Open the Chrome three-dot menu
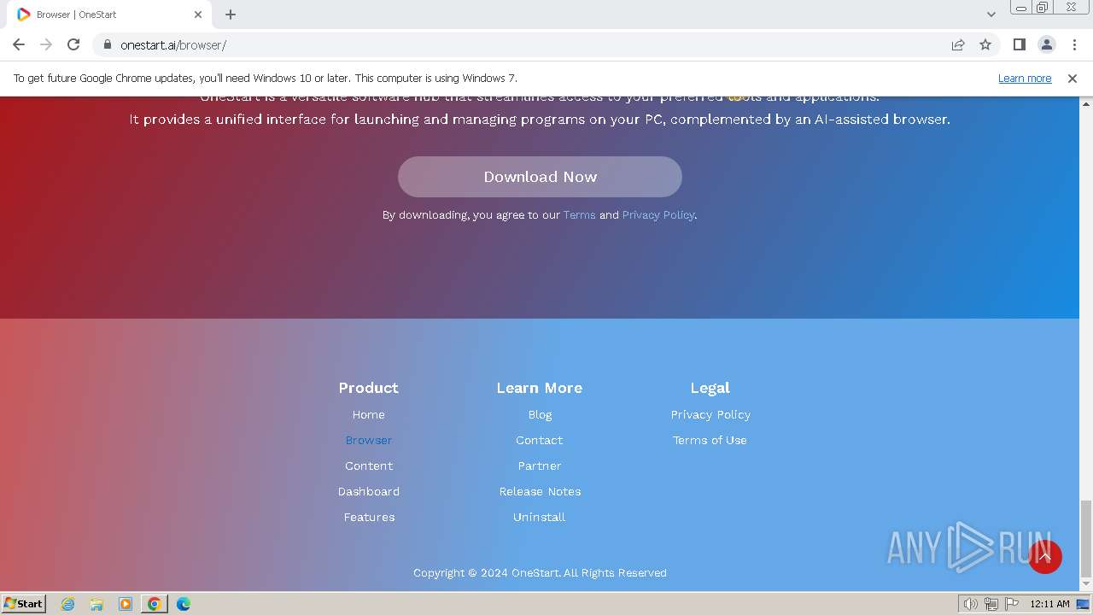 coord(1074,44)
